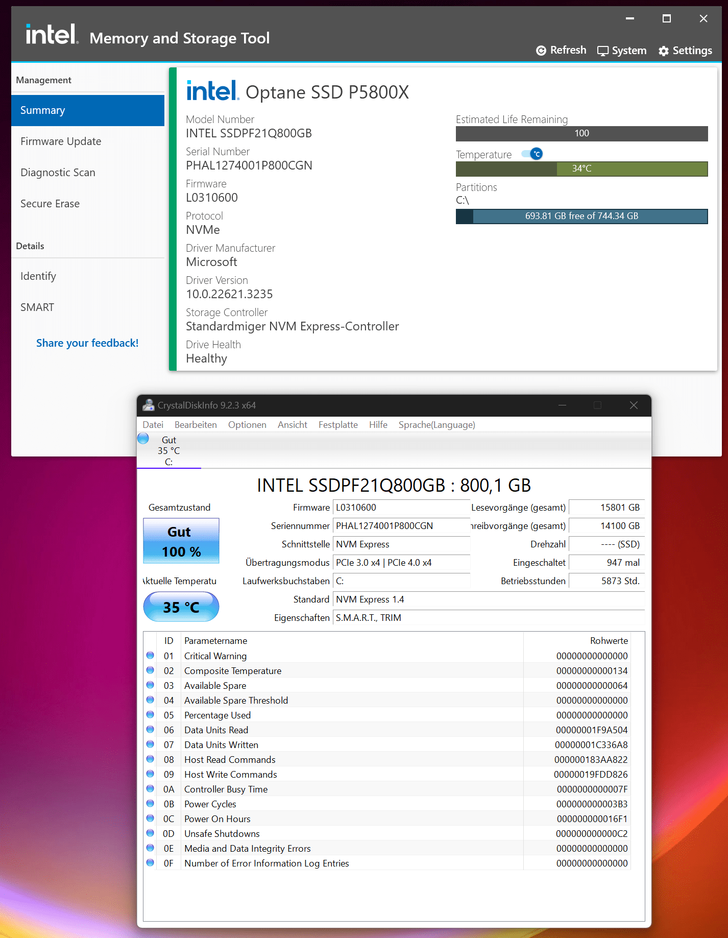Click status orb of Host Read Commands row
The height and width of the screenshot is (938, 728).
pyautogui.click(x=150, y=759)
